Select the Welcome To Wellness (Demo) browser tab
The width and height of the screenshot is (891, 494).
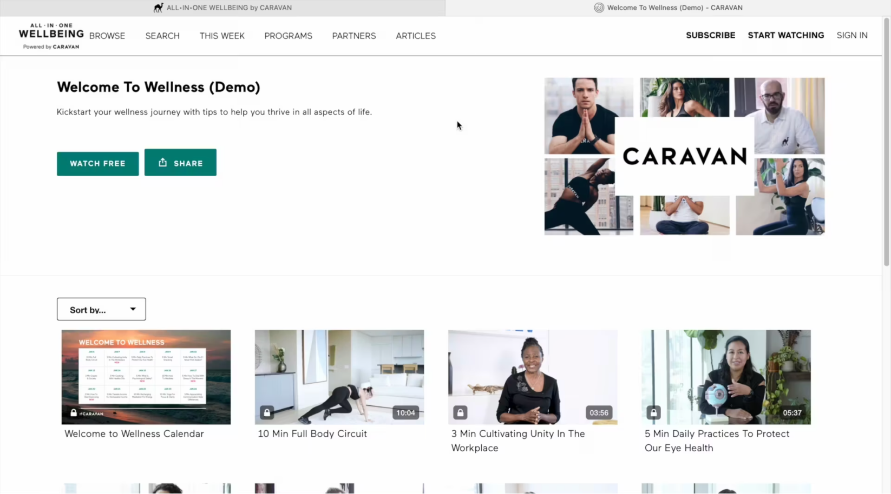(x=668, y=8)
